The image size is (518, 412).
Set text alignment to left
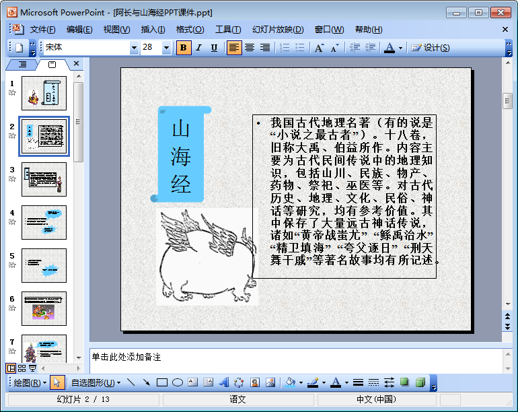(234, 48)
